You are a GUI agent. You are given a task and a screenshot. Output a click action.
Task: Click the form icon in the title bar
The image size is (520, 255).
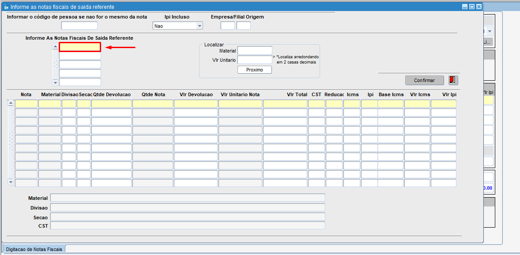pyautogui.click(x=6, y=7)
